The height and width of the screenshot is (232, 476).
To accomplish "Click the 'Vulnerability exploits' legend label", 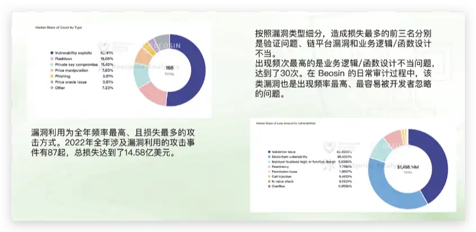I will [x=74, y=53].
